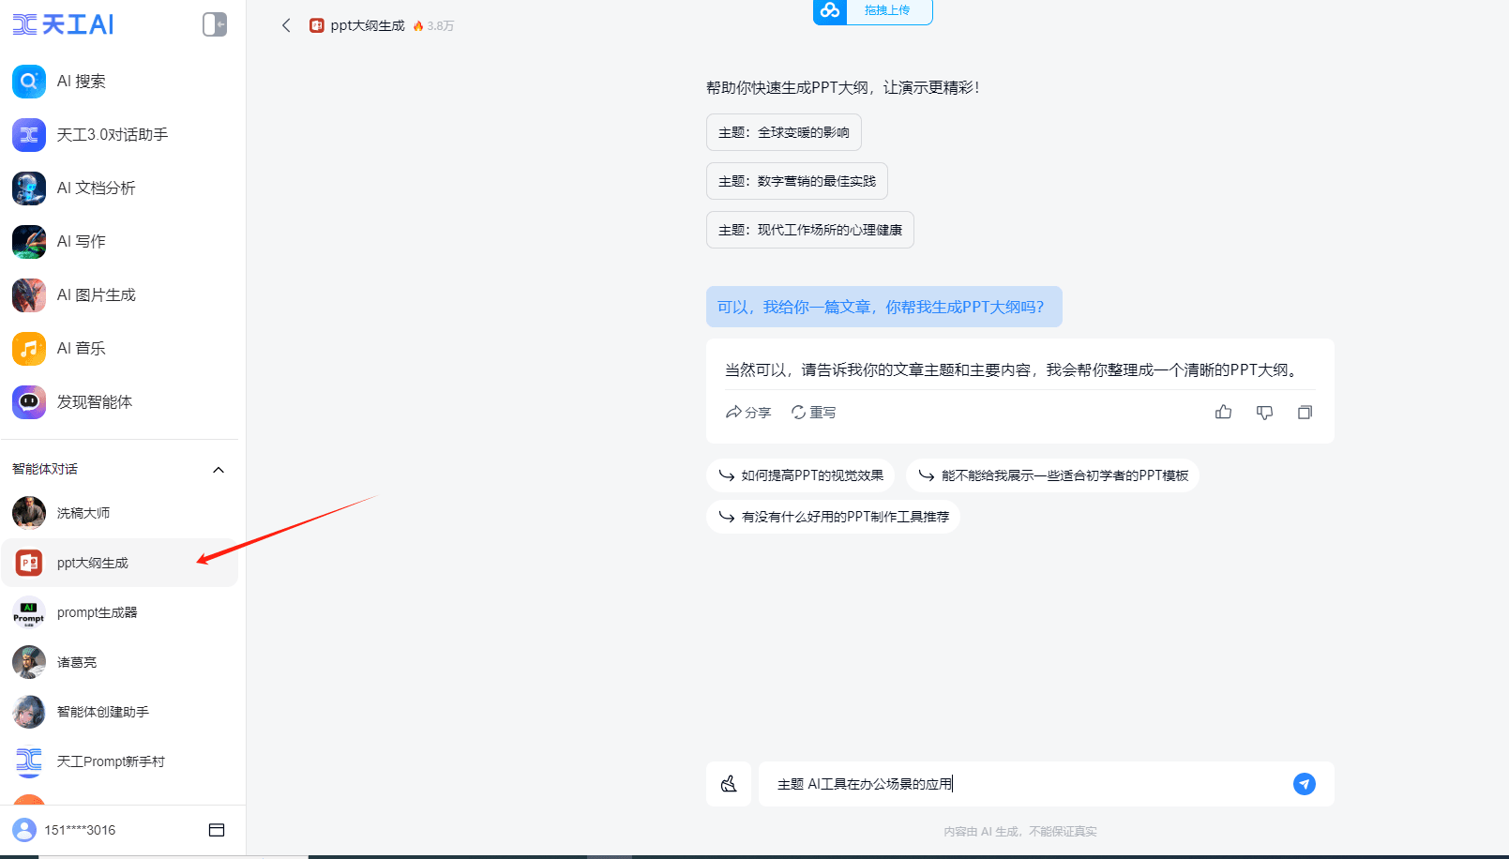Select AI 图片生成 in the sidebar

pyautogui.click(x=96, y=294)
